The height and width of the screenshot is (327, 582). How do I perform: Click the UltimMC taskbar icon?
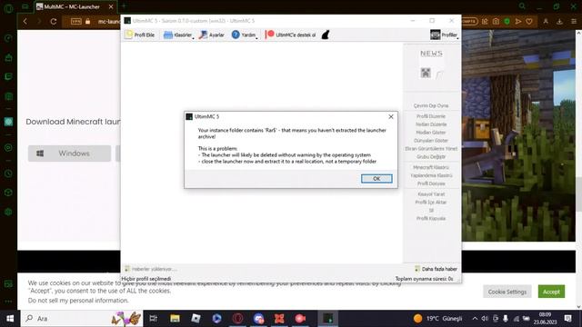pos(327,319)
